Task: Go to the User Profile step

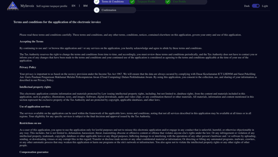Action: pyautogui.click(x=179, y=2)
